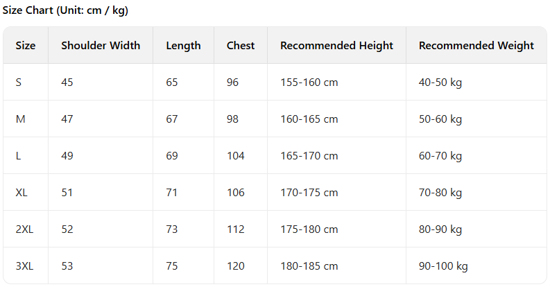This screenshot has width=550, height=287.
Task: Click the L size cell
Action: 18,156
